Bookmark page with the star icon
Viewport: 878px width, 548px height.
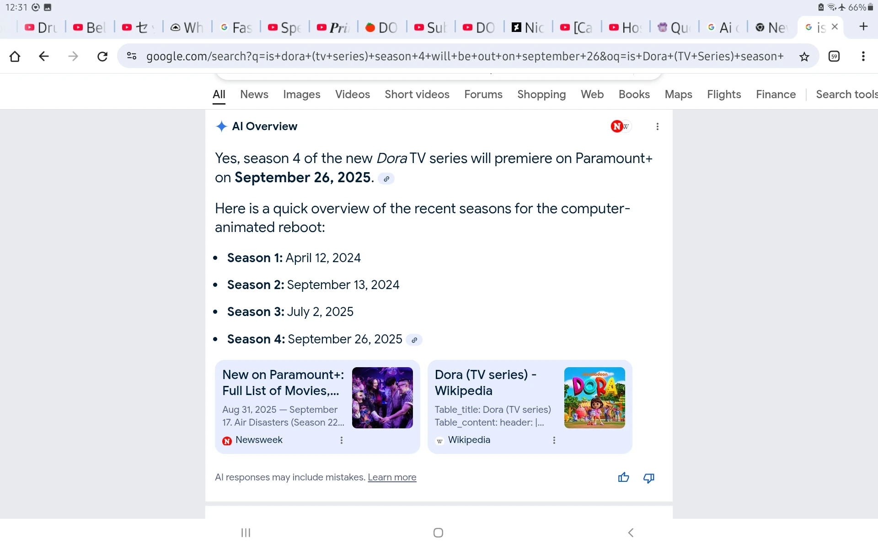click(804, 56)
